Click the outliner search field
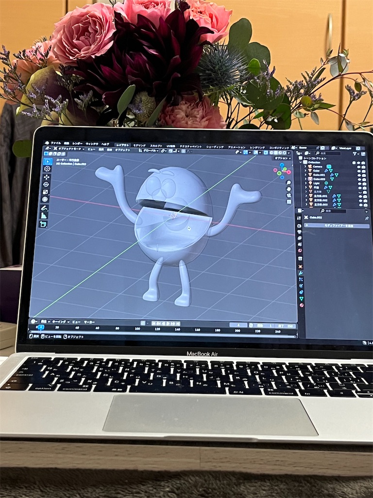This screenshot has width=373, height=498. click(328, 153)
